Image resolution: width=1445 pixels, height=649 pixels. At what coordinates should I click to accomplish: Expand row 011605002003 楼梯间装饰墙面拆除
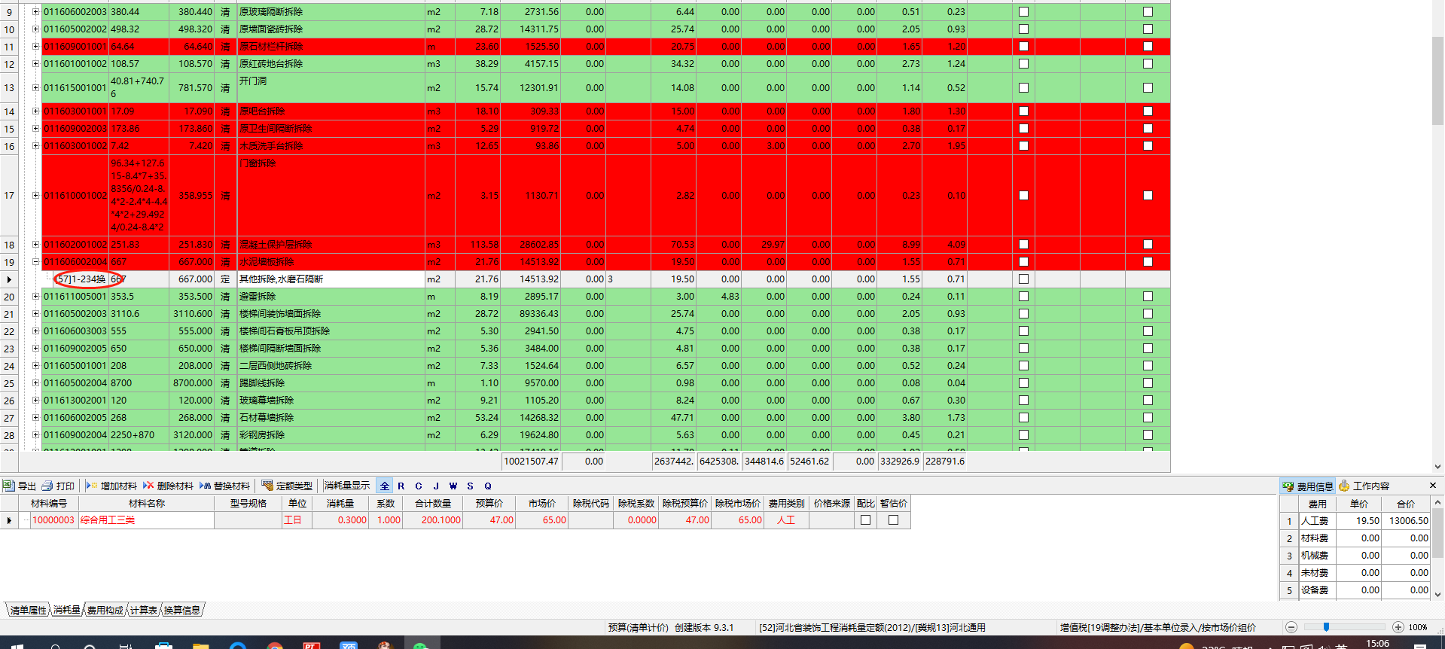pyautogui.click(x=35, y=314)
